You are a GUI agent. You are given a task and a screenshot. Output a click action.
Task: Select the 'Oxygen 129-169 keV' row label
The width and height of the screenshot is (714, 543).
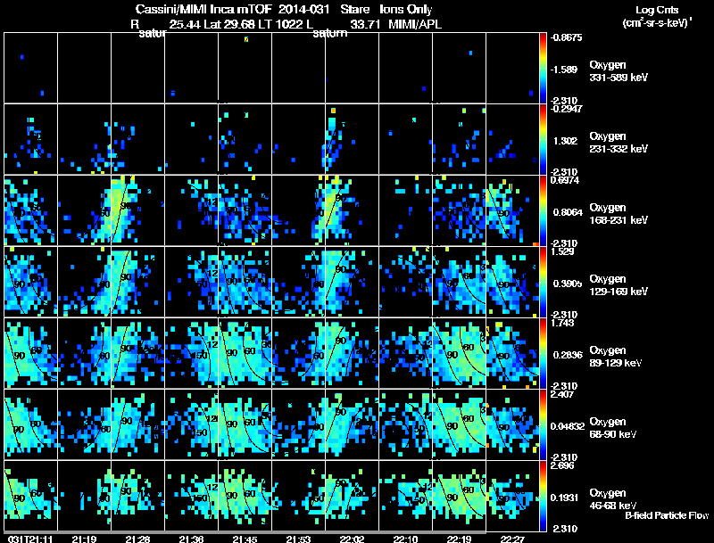[x=619, y=285]
